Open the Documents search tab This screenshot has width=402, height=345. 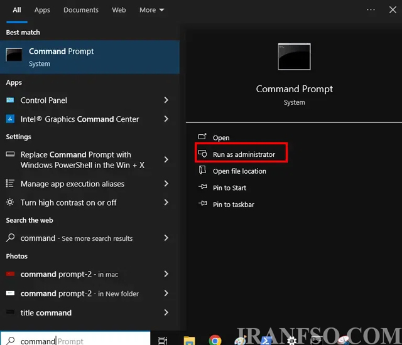[x=81, y=10]
